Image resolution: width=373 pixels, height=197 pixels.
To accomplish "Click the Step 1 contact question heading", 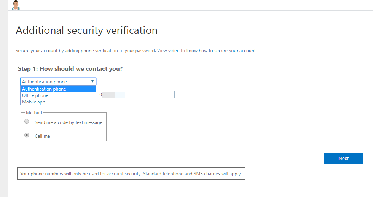I will 70,69.
